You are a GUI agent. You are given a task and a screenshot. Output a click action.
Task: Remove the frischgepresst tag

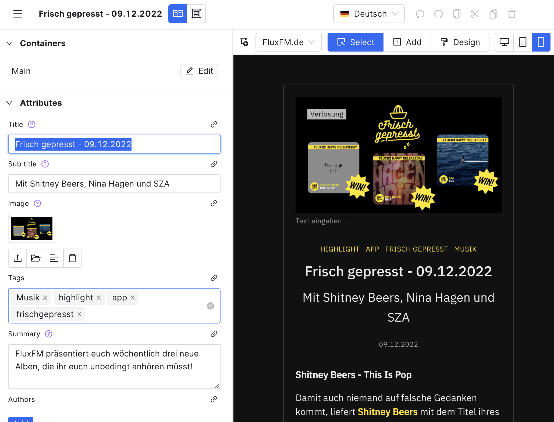pyautogui.click(x=79, y=314)
